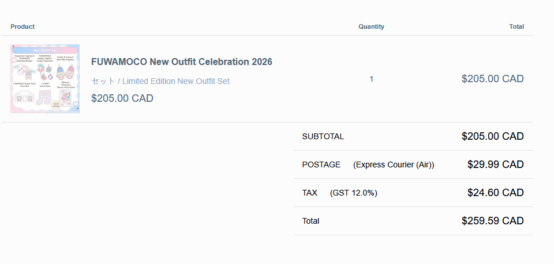554x264 pixels.
Task: Click the SUBTOTAL label
Action: click(x=323, y=136)
